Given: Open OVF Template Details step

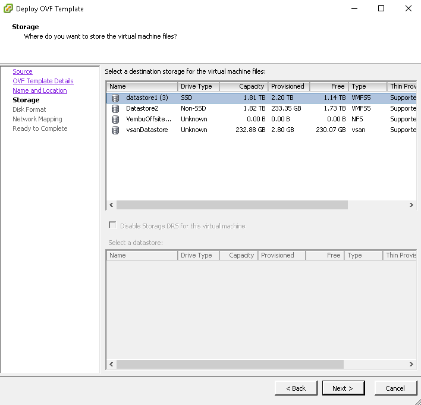Looking at the screenshot, I should click(43, 81).
